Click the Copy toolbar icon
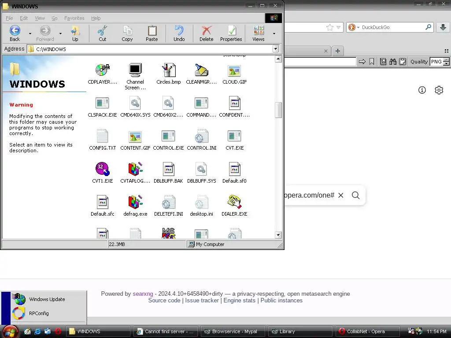This screenshot has height=338, width=451. pos(127,33)
